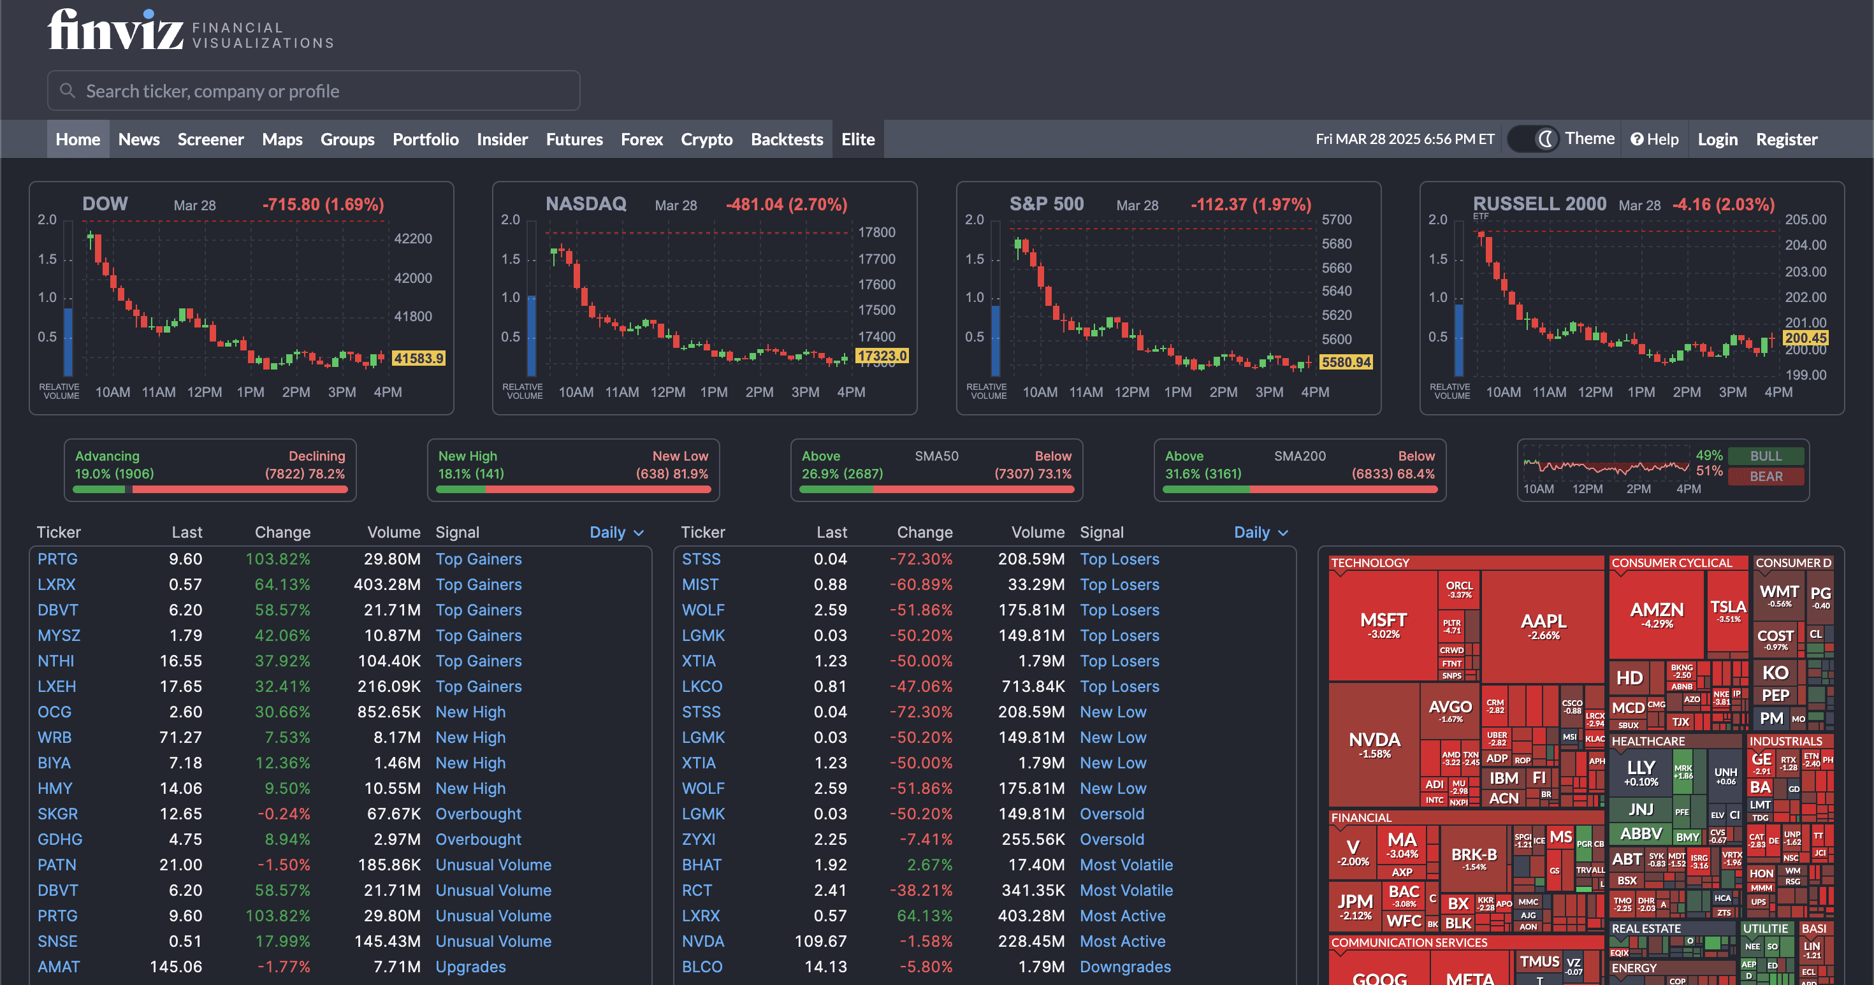Click Oversold signal in ZYXI row
Image resolution: width=1874 pixels, height=985 pixels.
click(1112, 839)
